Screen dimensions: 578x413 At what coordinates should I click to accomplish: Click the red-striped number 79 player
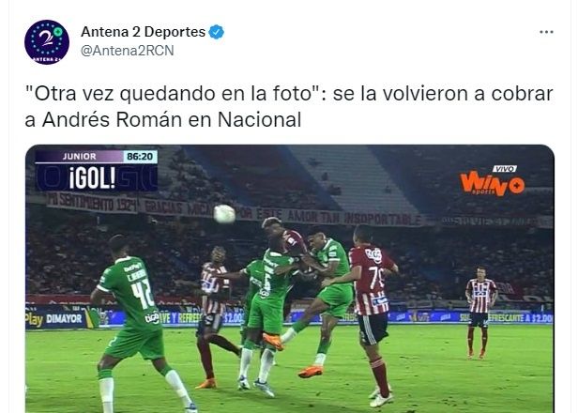(x=371, y=314)
